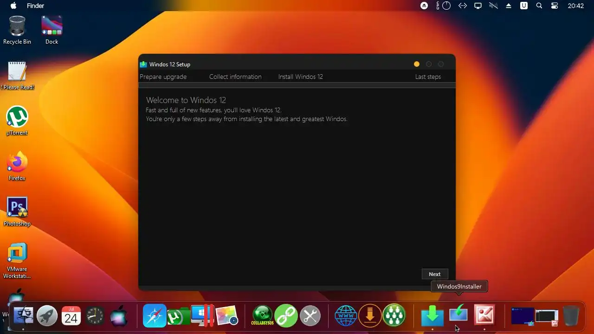The image size is (594, 334).
Task: Minimize setup window with yellow button
Action: tap(417, 64)
